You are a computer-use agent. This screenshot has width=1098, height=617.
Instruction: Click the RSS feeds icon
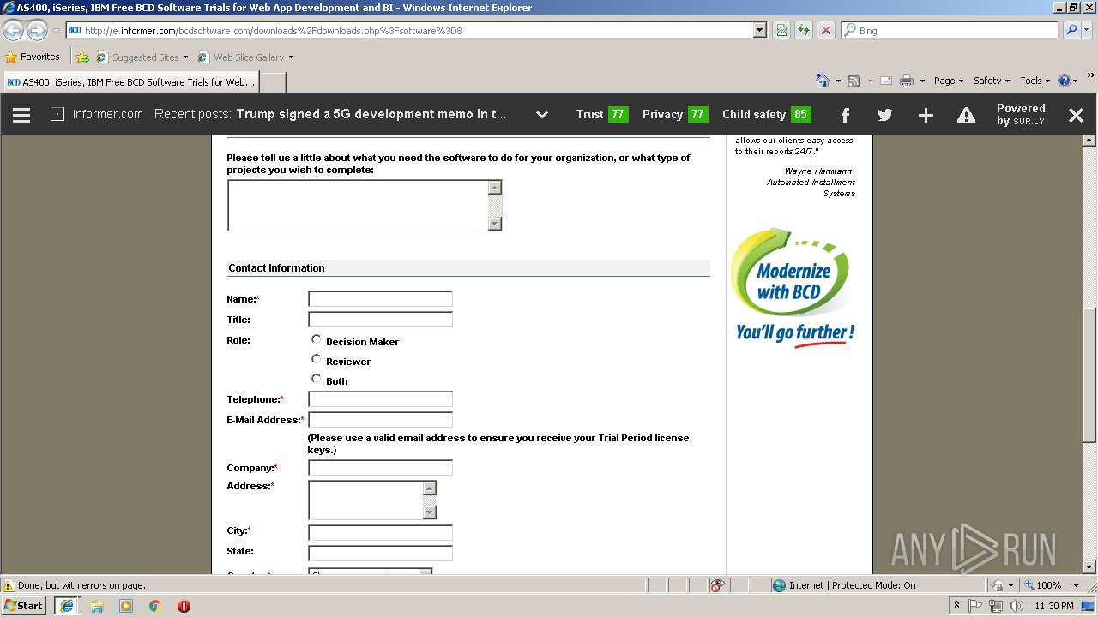(x=854, y=81)
